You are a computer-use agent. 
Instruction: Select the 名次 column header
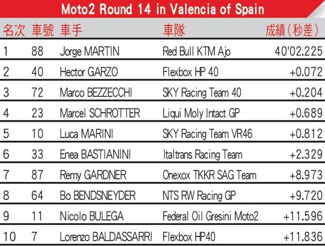pyautogui.click(x=14, y=30)
